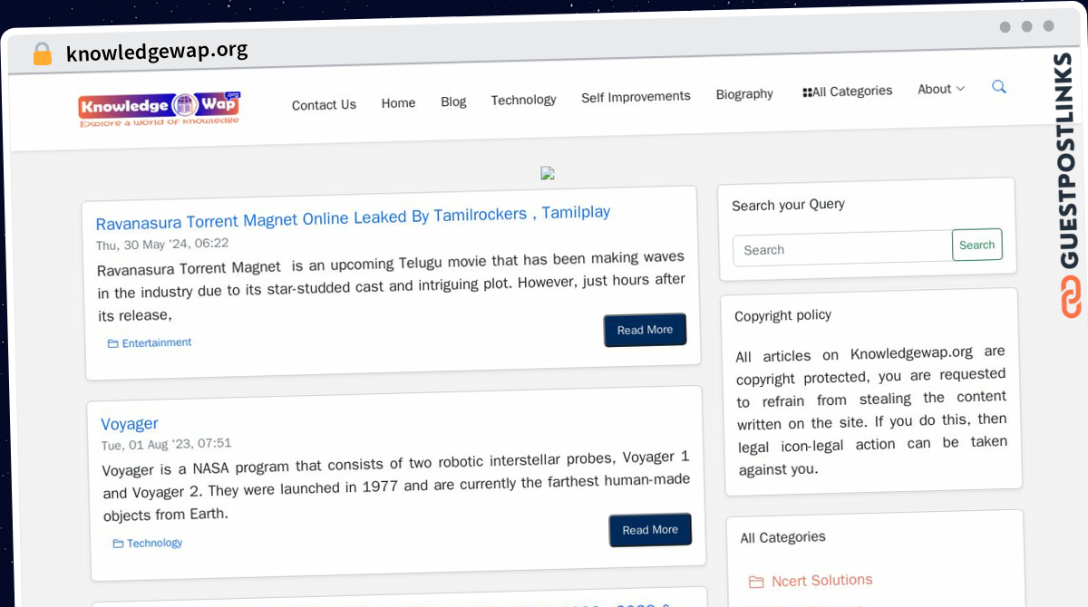
Task: Open the Contact Us page
Action: pyautogui.click(x=324, y=105)
